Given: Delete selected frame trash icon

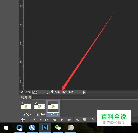Looking at the screenshot, I should pyautogui.click(x=92, y=120).
